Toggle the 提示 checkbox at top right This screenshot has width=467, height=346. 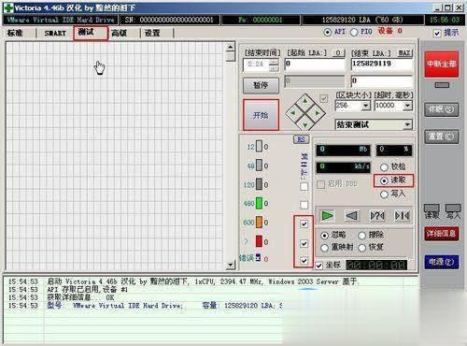click(437, 33)
